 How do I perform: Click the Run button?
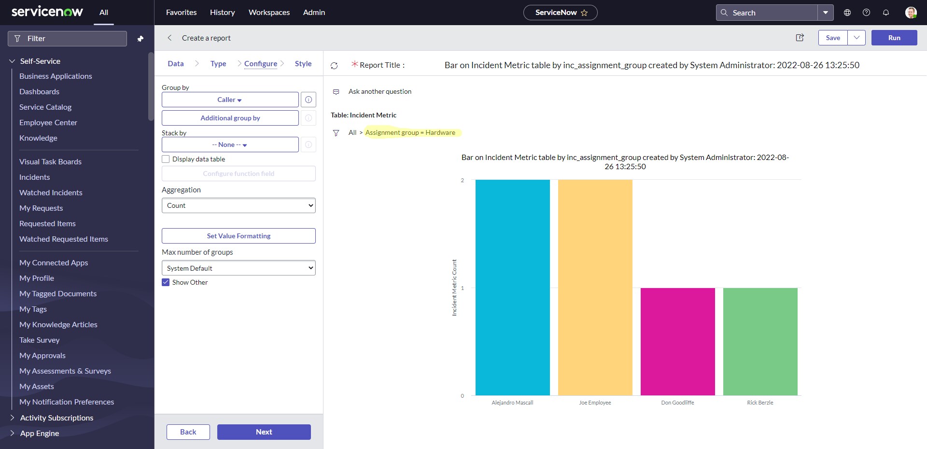coord(894,38)
